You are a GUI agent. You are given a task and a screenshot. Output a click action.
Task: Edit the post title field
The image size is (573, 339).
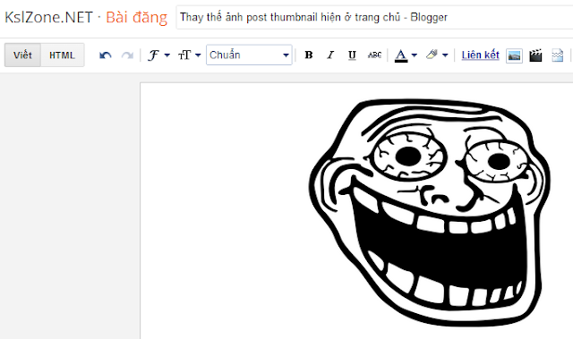pyautogui.click(x=374, y=17)
